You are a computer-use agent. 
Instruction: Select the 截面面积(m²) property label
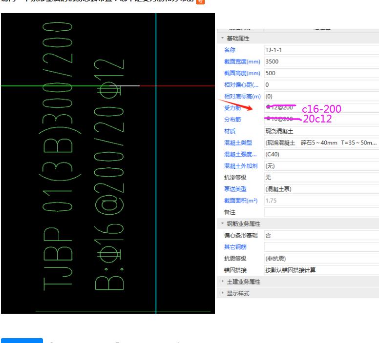pos(241,201)
